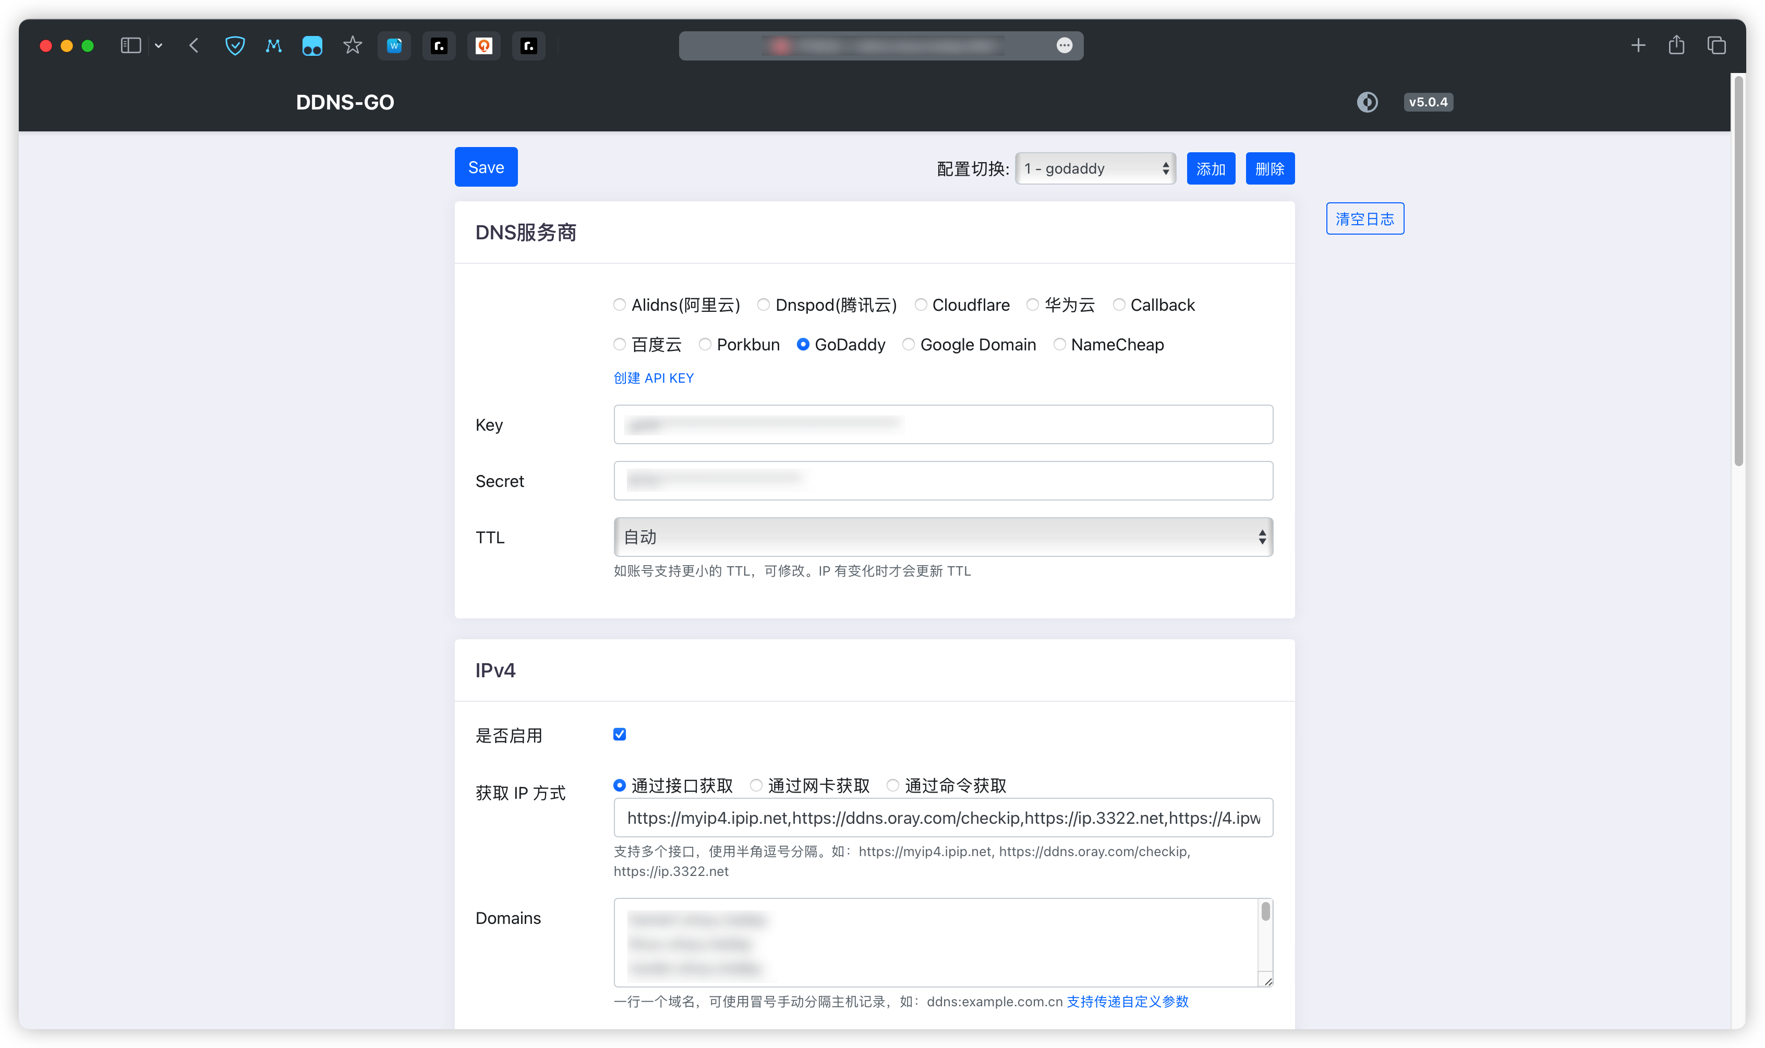
Task: Expand sidebar options chevron next to sidebar icon
Action: pos(158,46)
